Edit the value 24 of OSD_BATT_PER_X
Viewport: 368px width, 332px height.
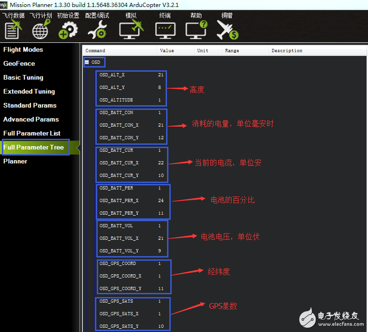click(161, 201)
